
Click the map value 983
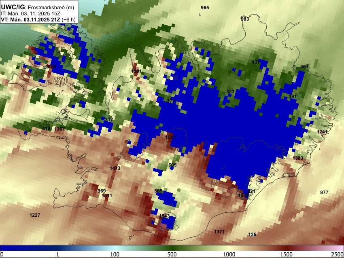coord(245,19)
